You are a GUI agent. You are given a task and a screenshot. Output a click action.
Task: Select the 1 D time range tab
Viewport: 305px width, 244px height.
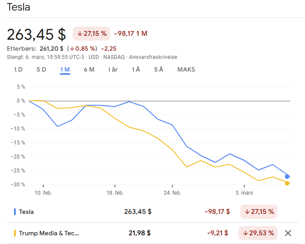tap(18, 69)
